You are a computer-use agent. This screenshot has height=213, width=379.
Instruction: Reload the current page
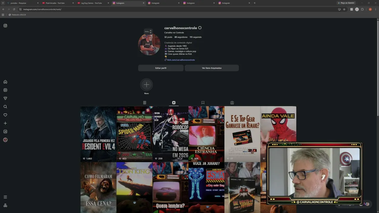click(x=14, y=9)
